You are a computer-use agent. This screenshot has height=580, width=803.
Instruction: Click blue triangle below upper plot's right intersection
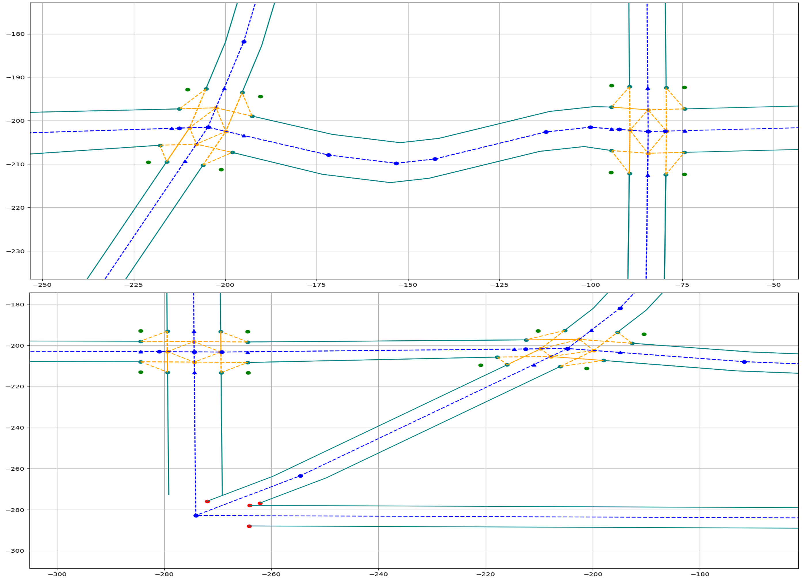648,175
